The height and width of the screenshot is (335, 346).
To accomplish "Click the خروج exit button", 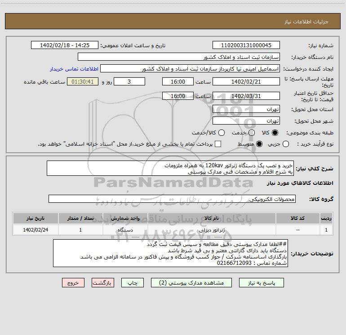I will [x=73, y=283].
